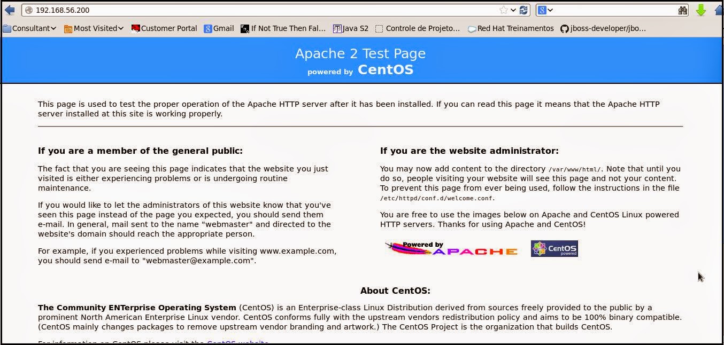
Task: Open the jboss-developer GitHub bookmark
Action: click(603, 28)
